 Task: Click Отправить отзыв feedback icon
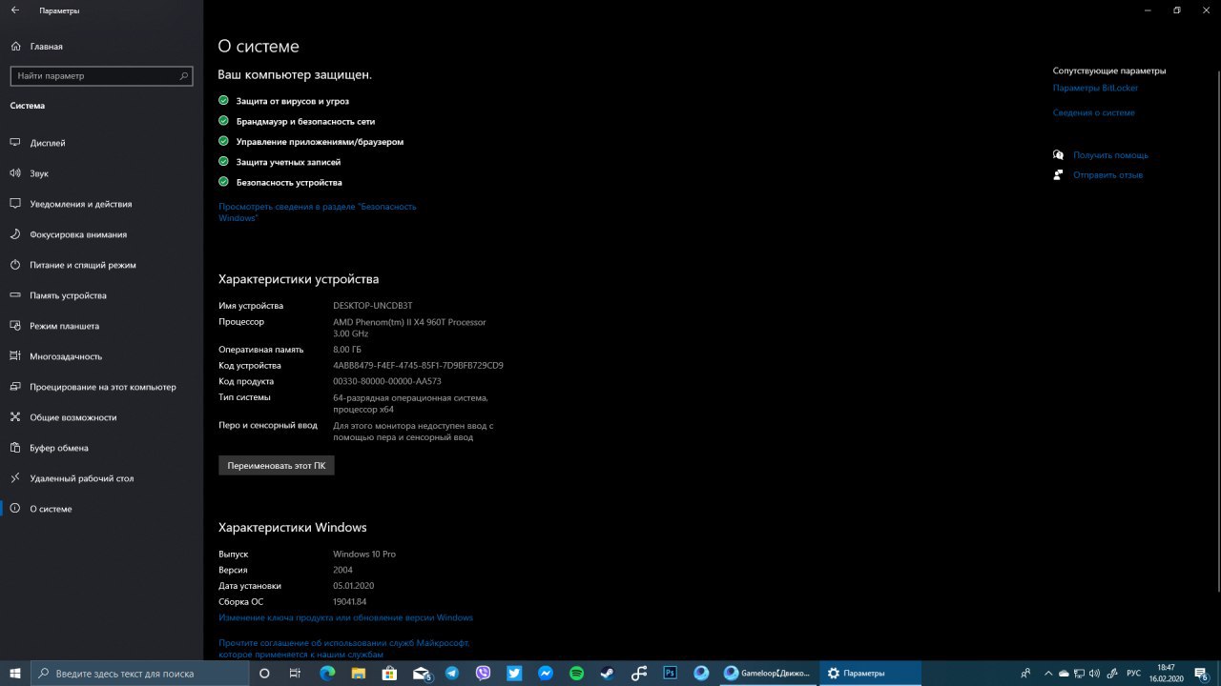pyautogui.click(x=1058, y=175)
